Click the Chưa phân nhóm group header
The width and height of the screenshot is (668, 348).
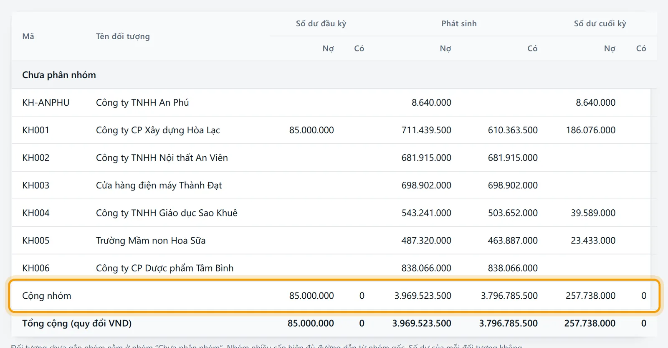59,75
